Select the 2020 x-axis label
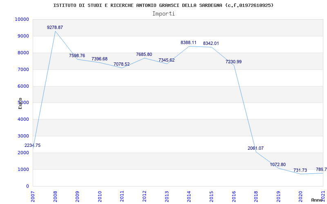The height and width of the screenshot is (204, 327). click(x=300, y=196)
